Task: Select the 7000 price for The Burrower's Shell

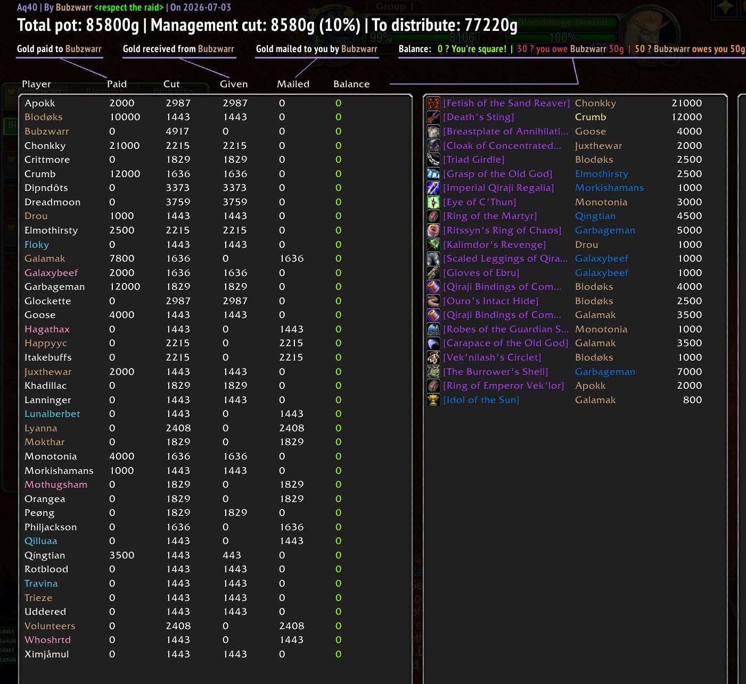Action: coord(690,372)
